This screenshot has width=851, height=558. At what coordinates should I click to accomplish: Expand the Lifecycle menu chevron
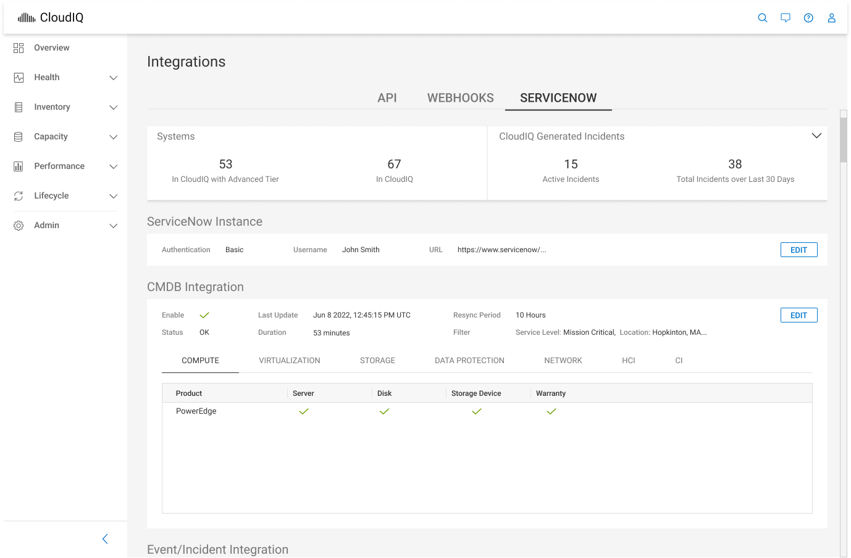click(114, 196)
